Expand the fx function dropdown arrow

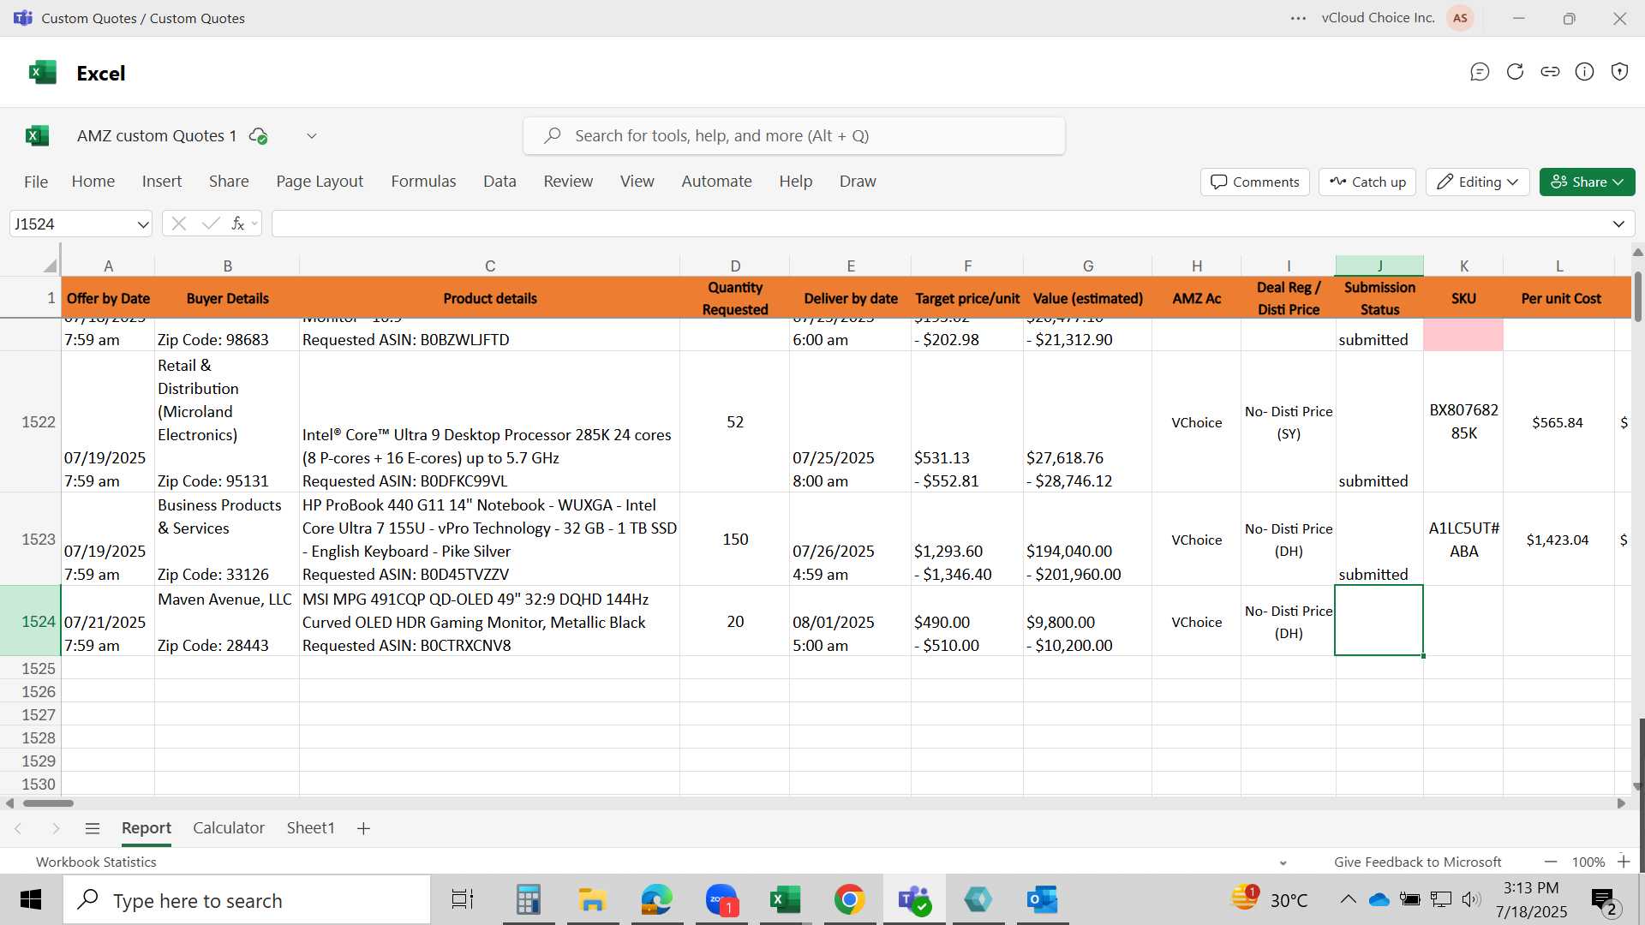tap(254, 224)
